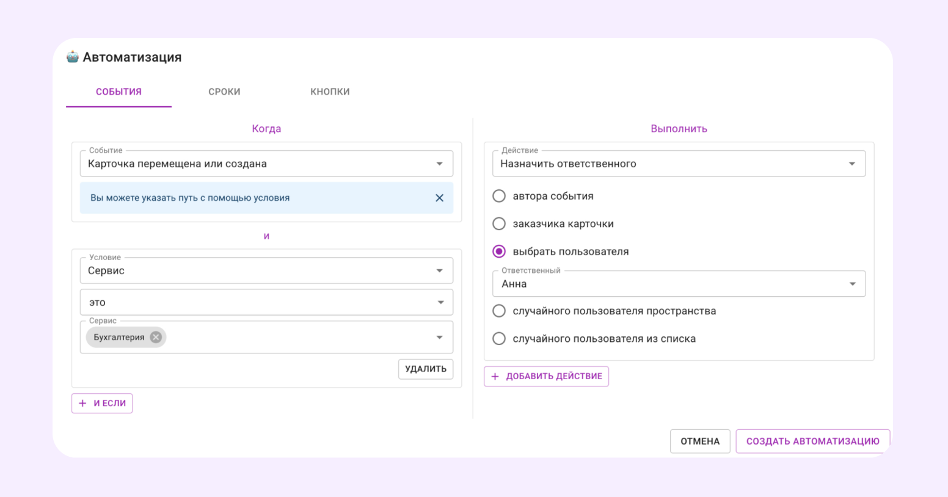Click the Автоматизация title text
This screenshot has width=948, height=497.
(132, 57)
